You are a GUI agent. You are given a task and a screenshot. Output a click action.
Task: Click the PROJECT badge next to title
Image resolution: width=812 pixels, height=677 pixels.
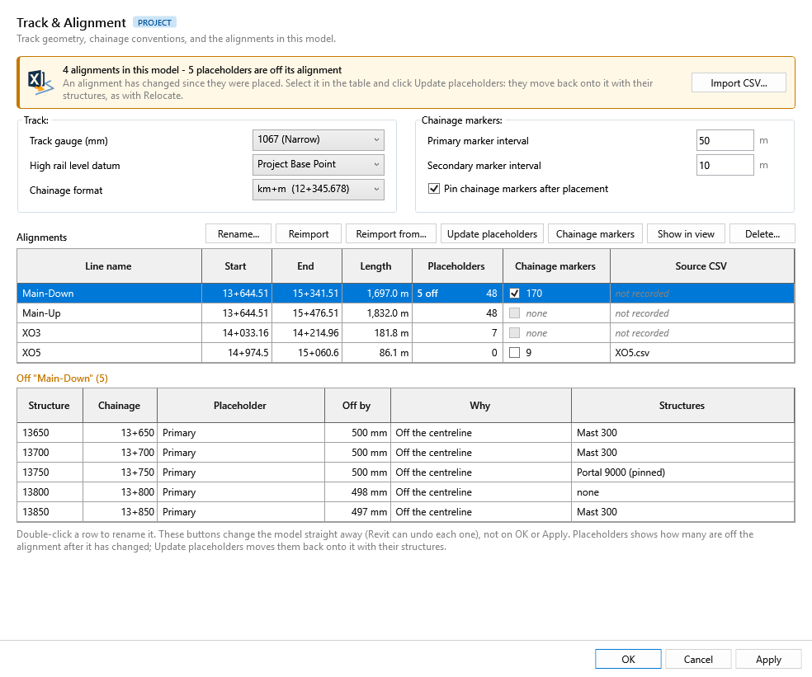coord(154,22)
